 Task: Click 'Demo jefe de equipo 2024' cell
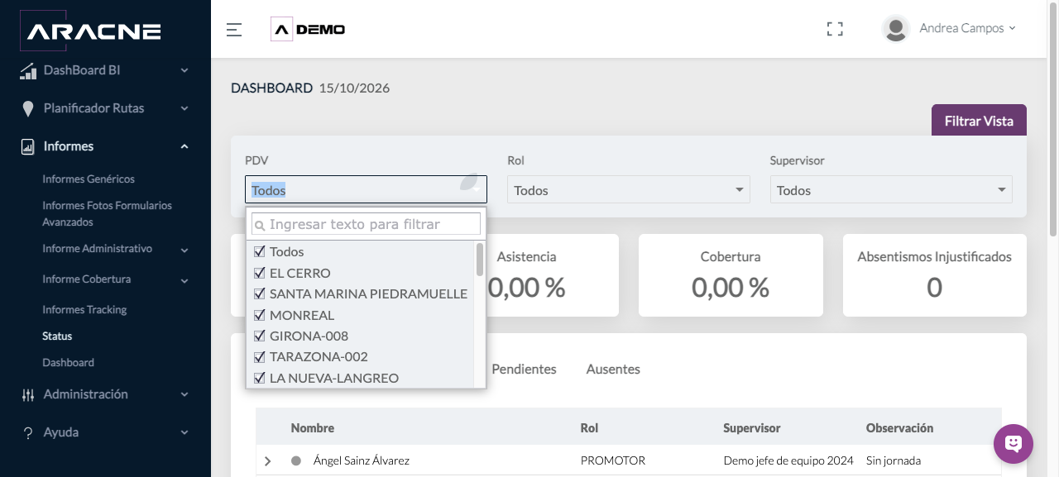coord(788,460)
